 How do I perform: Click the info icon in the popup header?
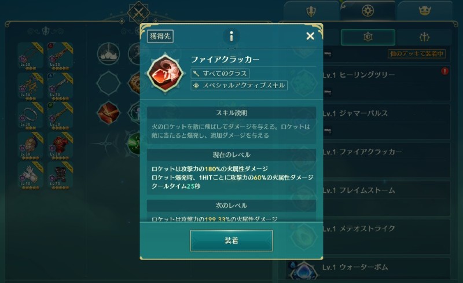pos(231,36)
